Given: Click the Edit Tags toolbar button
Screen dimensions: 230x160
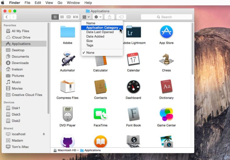Looking at the screenshot, I should click(121, 17).
